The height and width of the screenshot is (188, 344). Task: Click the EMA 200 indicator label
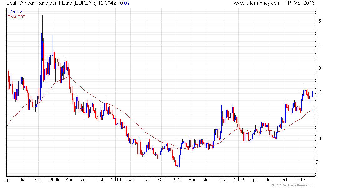[x=16, y=17]
